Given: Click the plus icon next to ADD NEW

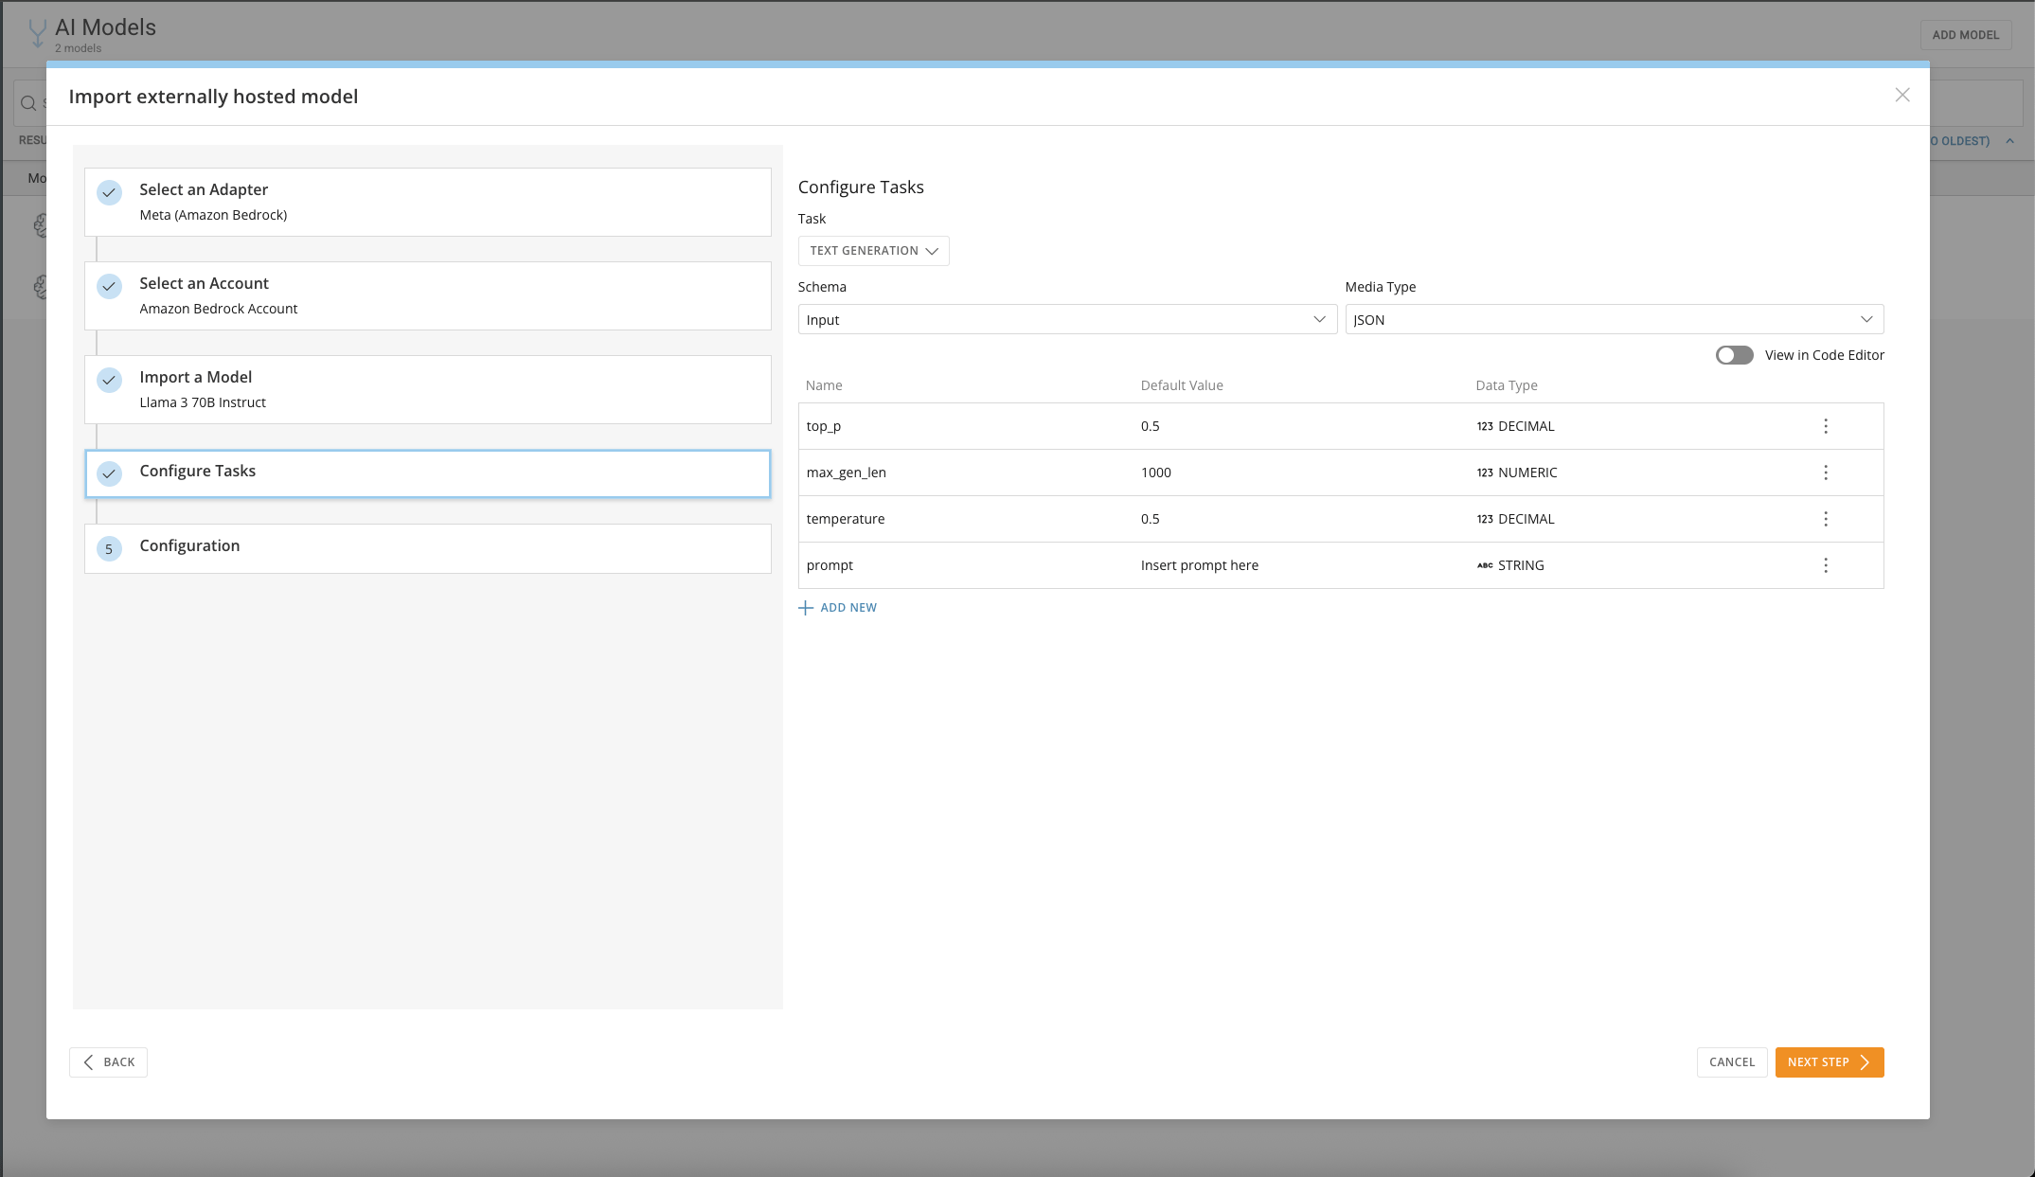Looking at the screenshot, I should pos(806,608).
